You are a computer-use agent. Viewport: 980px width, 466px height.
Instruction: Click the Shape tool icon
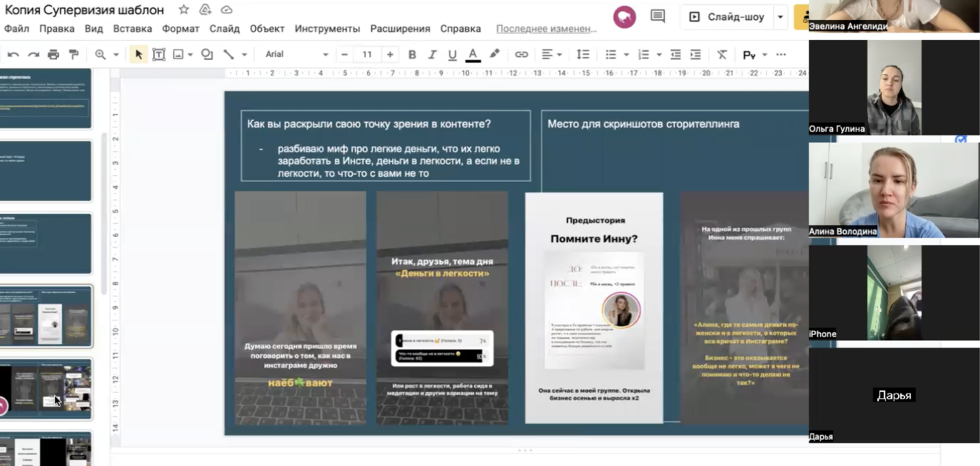[207, 55]
